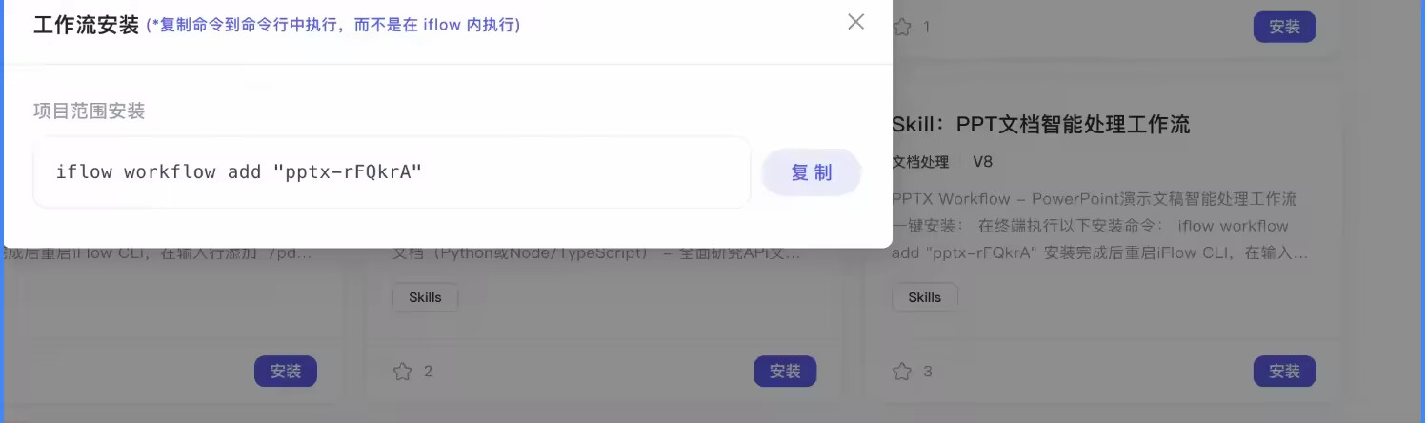Viewport: 1427px width, 423px height.
Task: Select the Skills tag on the Python/Node card
Action: click(425, 297)
